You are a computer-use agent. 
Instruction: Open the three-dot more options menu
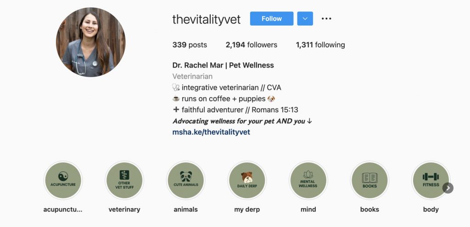[x=326, y=19]
